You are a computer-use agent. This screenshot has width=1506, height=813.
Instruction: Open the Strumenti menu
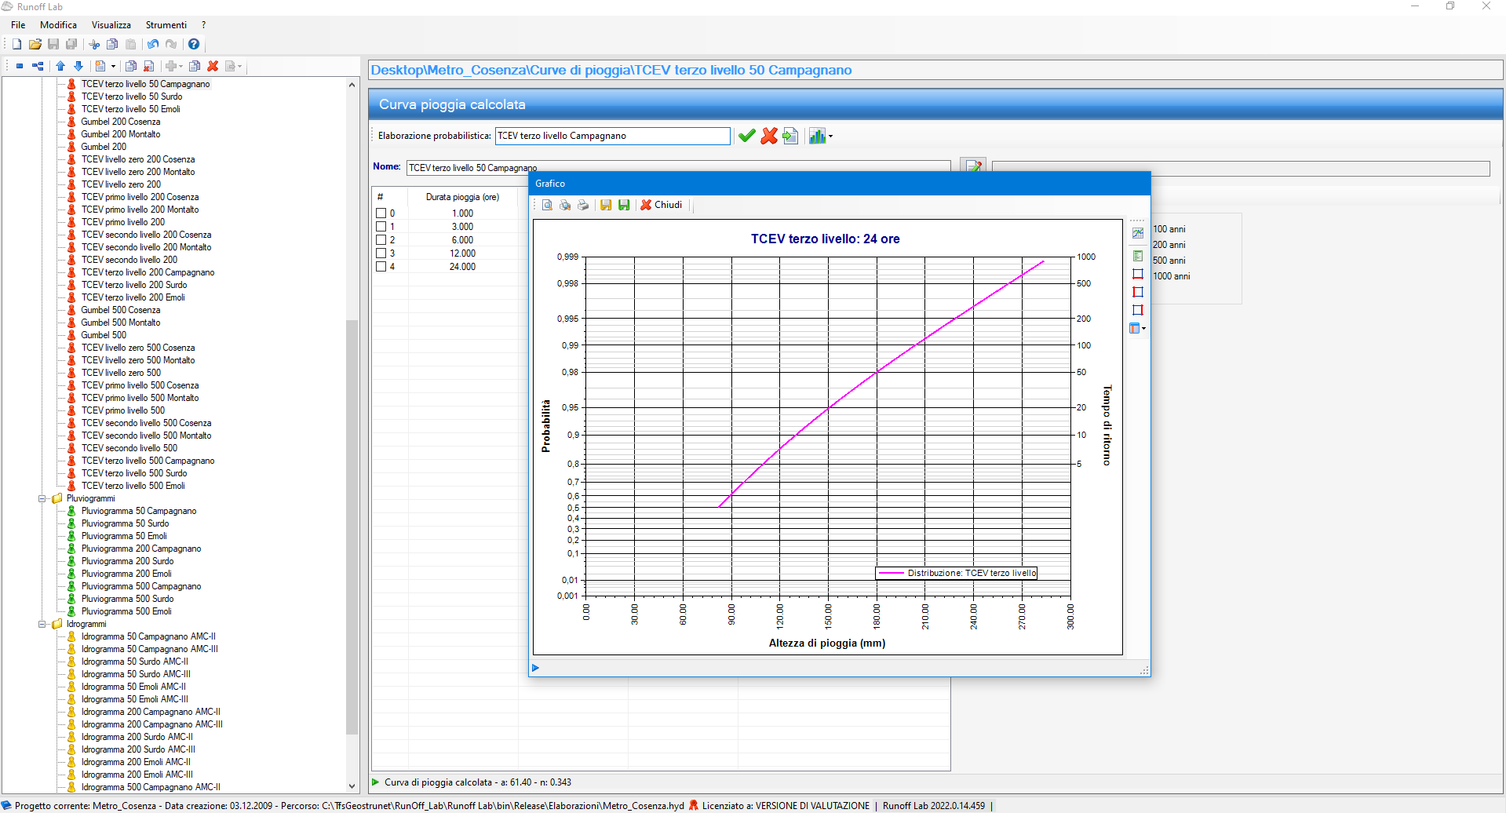166,25
